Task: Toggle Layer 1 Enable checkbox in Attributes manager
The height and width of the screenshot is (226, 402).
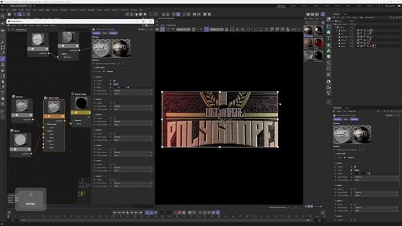Action: 355,167
